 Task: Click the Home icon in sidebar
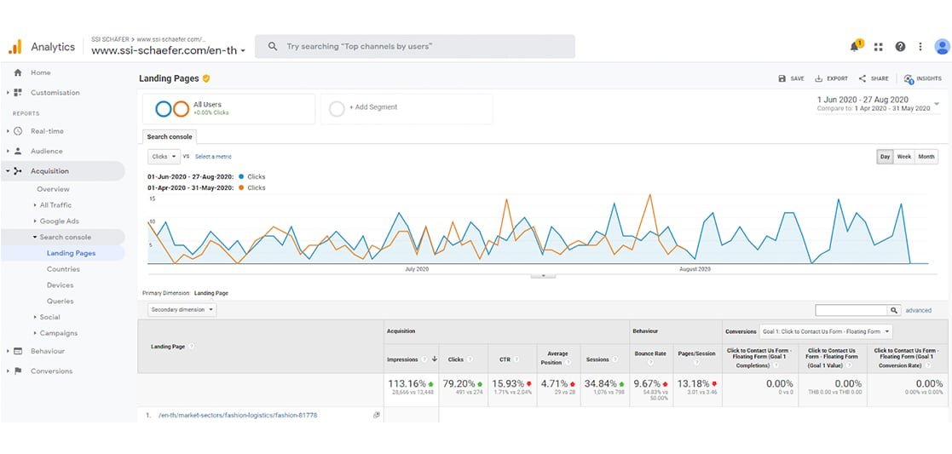[18, 73]
